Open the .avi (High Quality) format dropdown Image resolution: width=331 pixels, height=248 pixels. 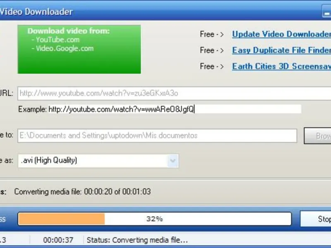coord(98,161)
